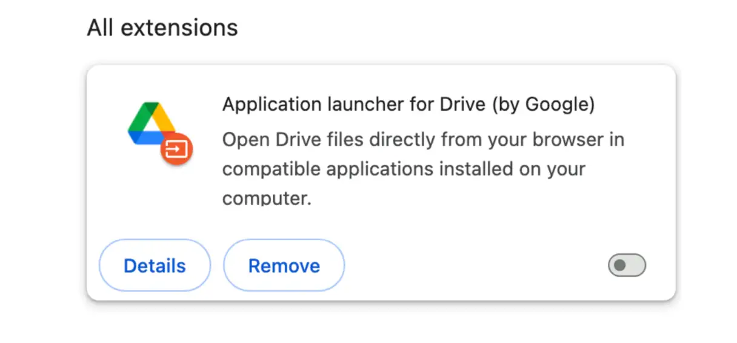Click the gray knob of the extension switch
The width and height of the screenshot is (737, 343).
click(x=619, y=266)
